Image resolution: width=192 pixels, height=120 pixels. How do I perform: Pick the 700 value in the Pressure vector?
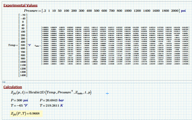tap(112, 11)
